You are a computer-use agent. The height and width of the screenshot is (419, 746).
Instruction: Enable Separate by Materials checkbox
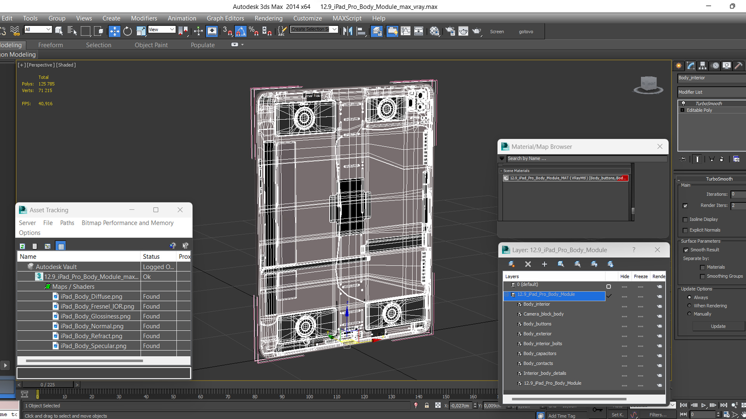(702, 267)
